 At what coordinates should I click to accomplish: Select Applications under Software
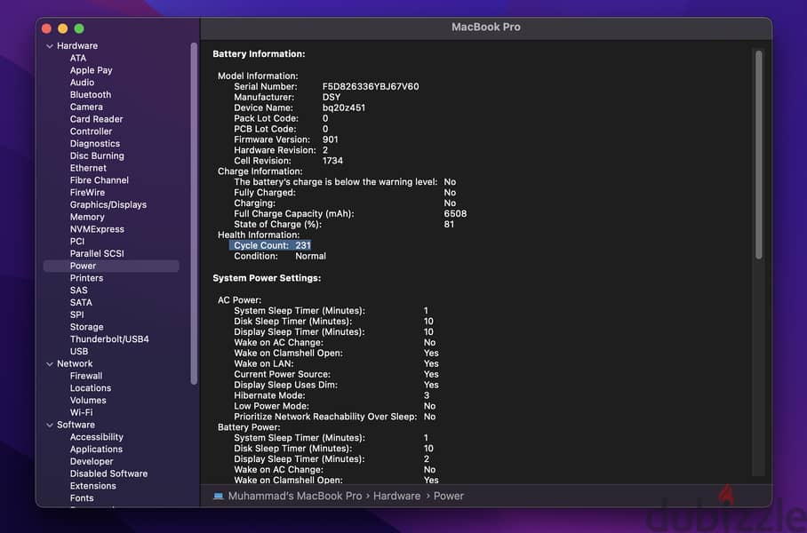tap(96, 449)
